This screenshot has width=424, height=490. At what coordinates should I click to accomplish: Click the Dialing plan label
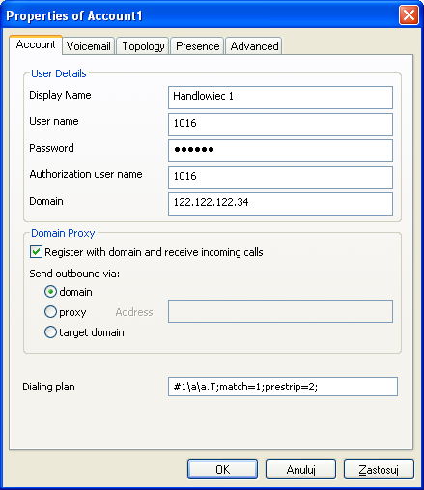tap(48, 387)
